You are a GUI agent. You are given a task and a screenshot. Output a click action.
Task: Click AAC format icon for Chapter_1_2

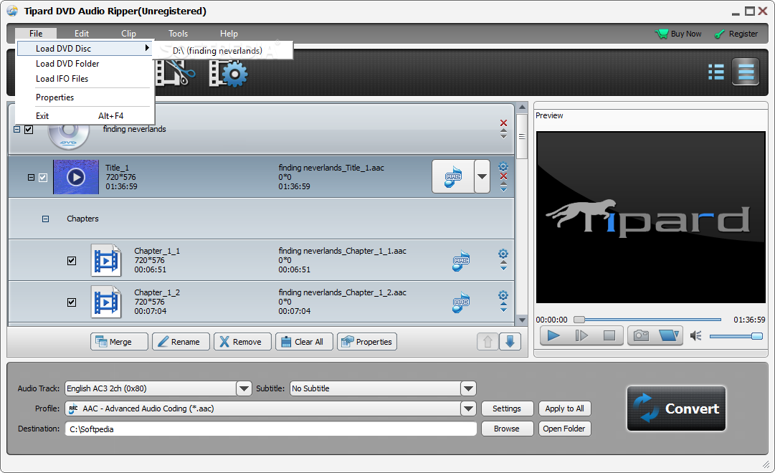coord(461,302)
